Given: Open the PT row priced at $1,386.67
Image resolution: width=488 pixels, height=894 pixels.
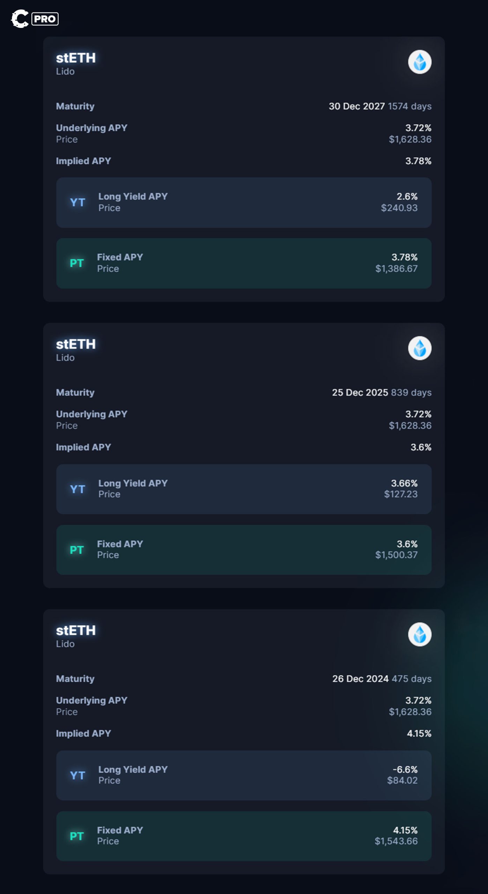Looking at the screenshot, I should (244, 263).
